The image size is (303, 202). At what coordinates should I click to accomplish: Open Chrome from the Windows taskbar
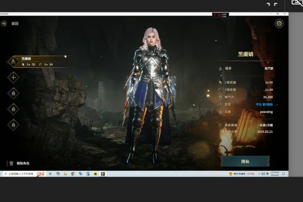click(73, 174)
